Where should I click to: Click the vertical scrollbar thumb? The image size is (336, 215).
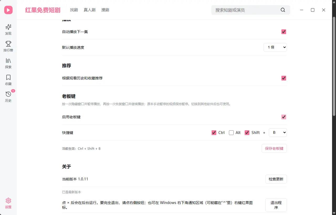(x=334, y=66)
